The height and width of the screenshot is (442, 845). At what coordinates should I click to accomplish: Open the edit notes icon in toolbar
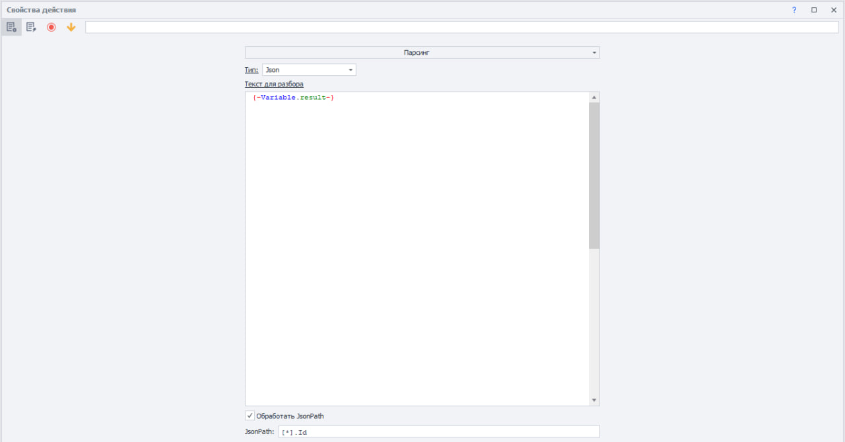pos(31,27)
